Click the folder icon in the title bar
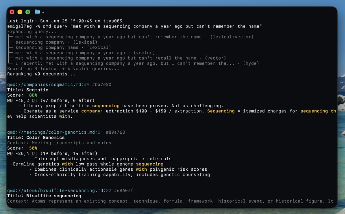Image resolution: width=345 pixels, height=214 pixels. pyautogui.click(x=37, y=12)
